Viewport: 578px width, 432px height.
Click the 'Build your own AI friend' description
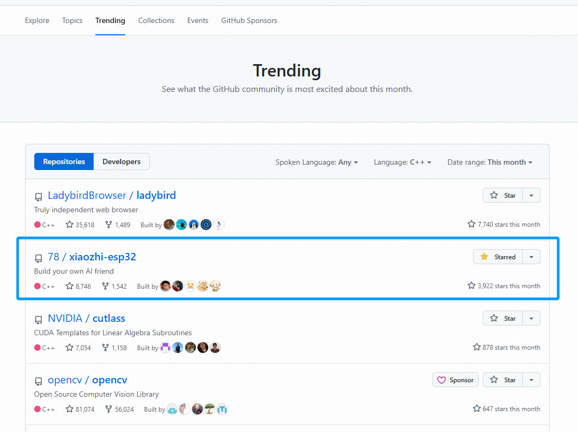pos(74,271)
